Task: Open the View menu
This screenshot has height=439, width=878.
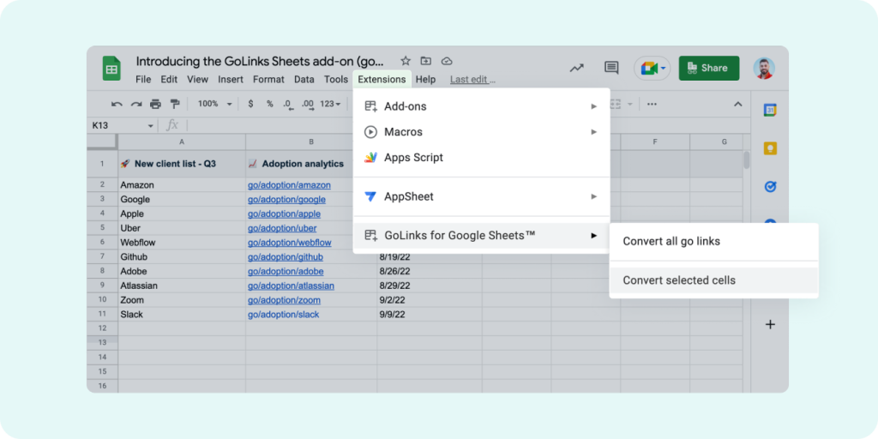Action: pyautogui.click(x=198, y=80)
